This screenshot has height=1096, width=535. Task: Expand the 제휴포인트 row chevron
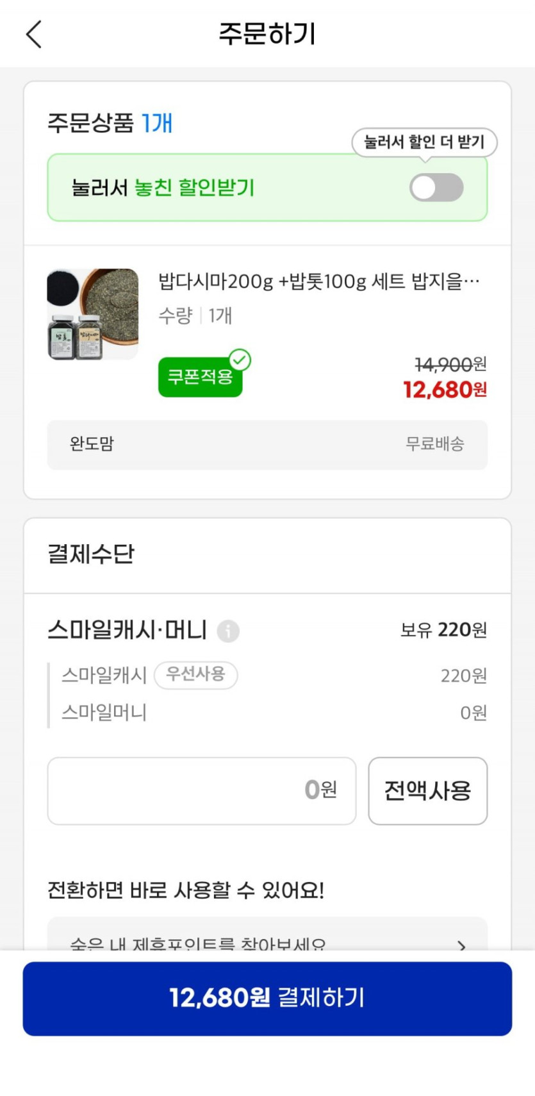461,945
